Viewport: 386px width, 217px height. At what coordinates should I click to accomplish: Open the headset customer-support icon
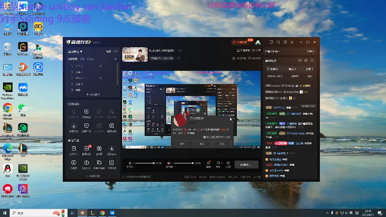(x=278, y=42)
